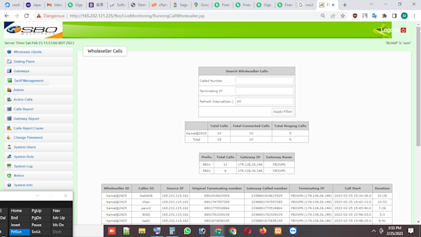Image resolution: width=421 pixels, height=237 pixels.
Task: Click the Tariff Management icon
Action: [x=9, y=81]
